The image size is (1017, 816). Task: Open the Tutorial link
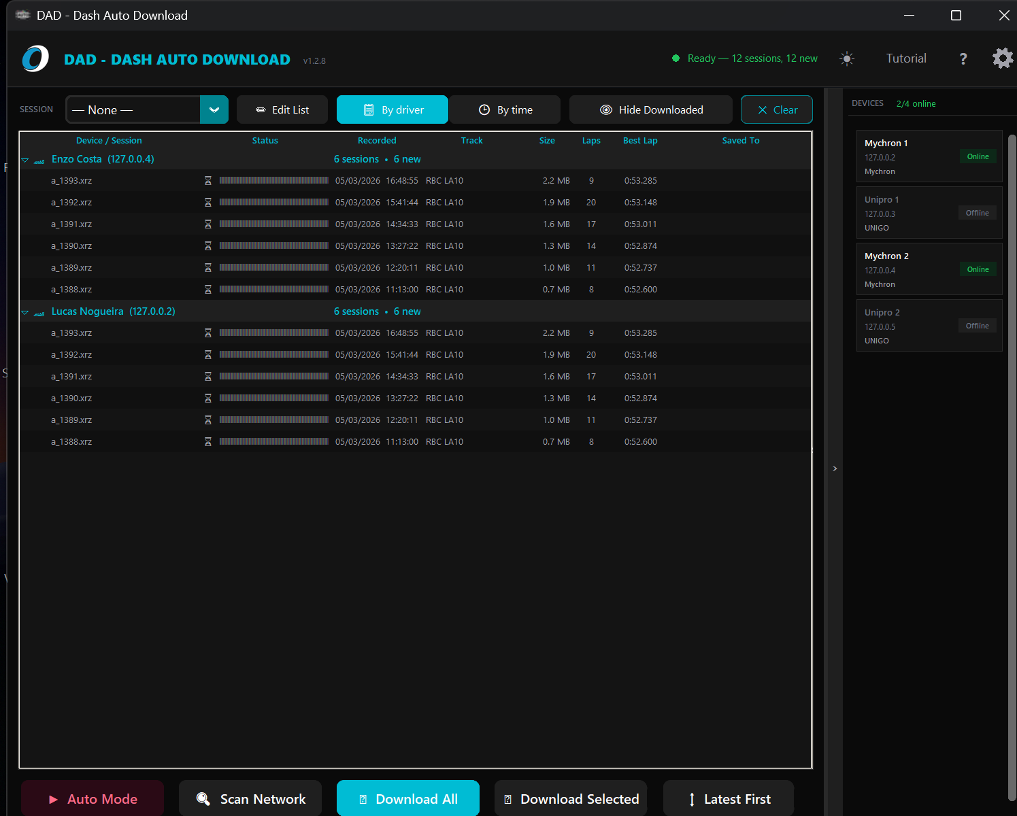906,58
